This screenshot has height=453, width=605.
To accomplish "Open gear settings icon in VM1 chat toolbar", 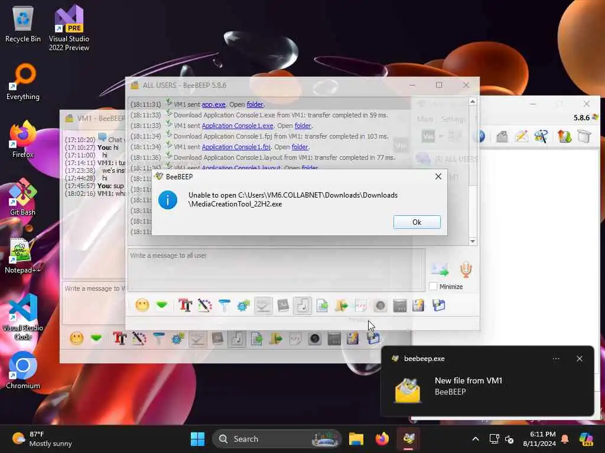I will (178, 339).
